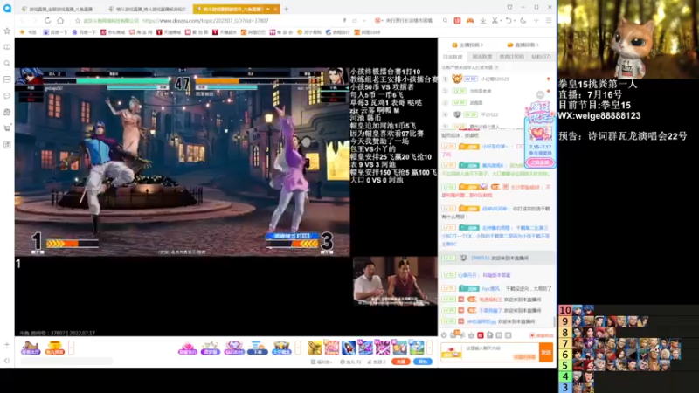
Task: Open the welfare dropdown below the gift bar
Action: 321,362
